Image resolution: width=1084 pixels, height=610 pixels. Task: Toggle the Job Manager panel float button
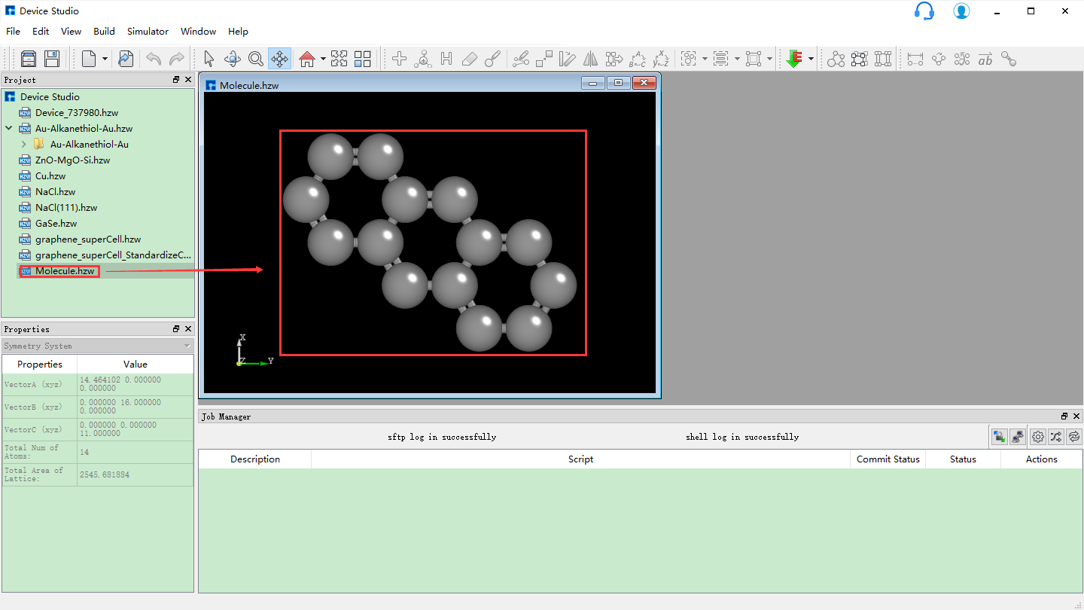coord(1064,415)
